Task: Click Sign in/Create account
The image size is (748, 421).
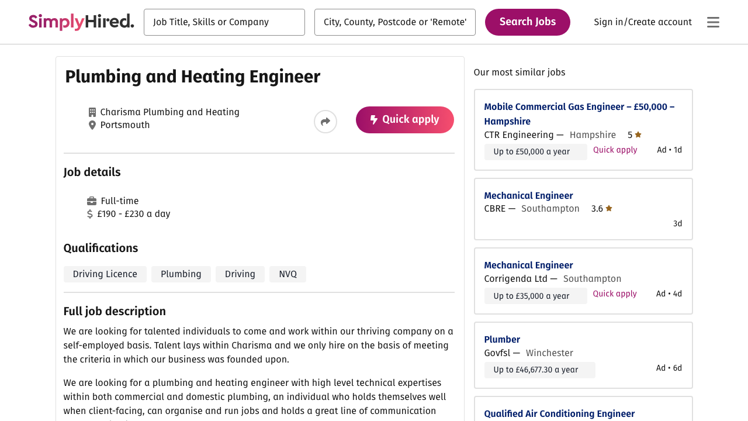Action: coord(642,22)
